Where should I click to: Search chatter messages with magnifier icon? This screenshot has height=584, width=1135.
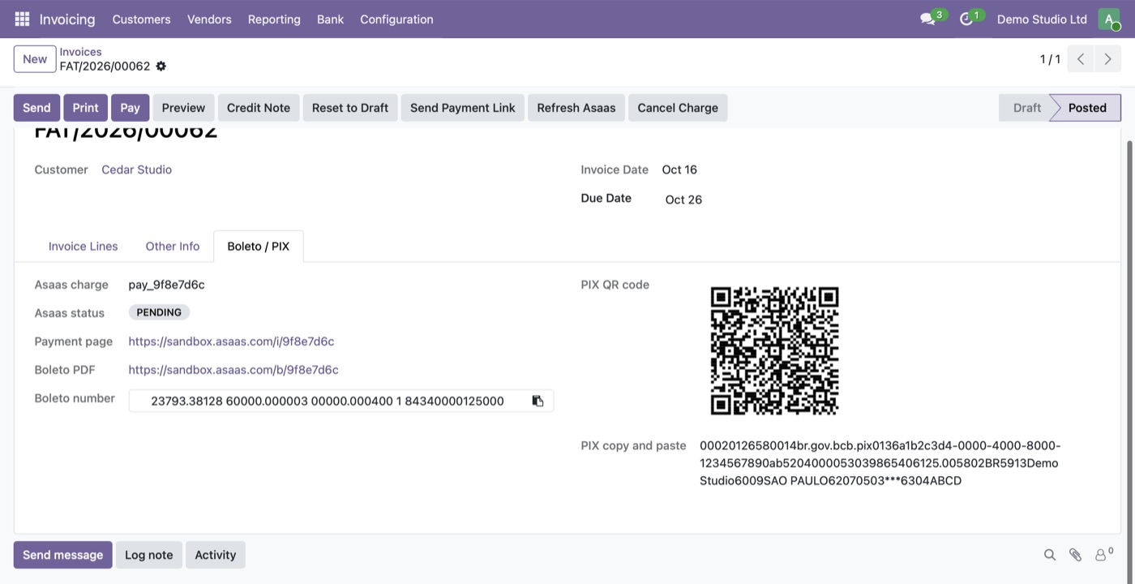pyautogui.click(x=1050, y=555)
